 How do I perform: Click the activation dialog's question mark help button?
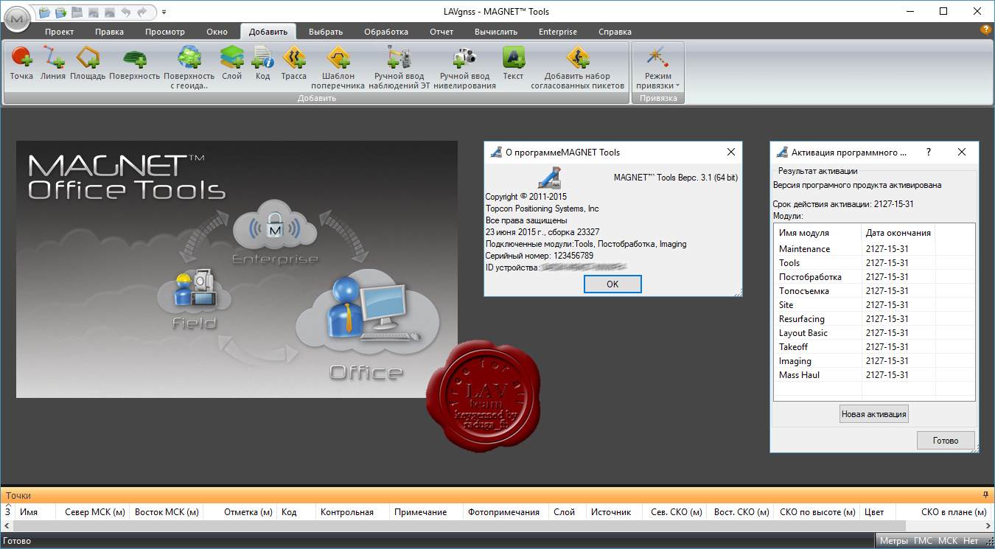tap(929, 152)
